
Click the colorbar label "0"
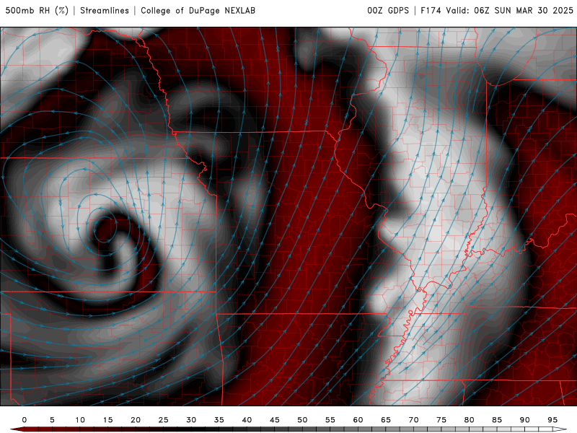coord(25,420)
